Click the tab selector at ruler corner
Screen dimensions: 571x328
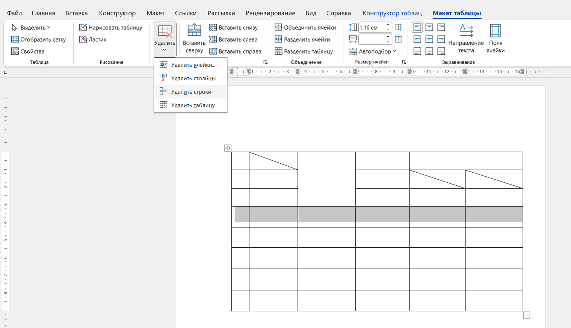tap(5, 72)
